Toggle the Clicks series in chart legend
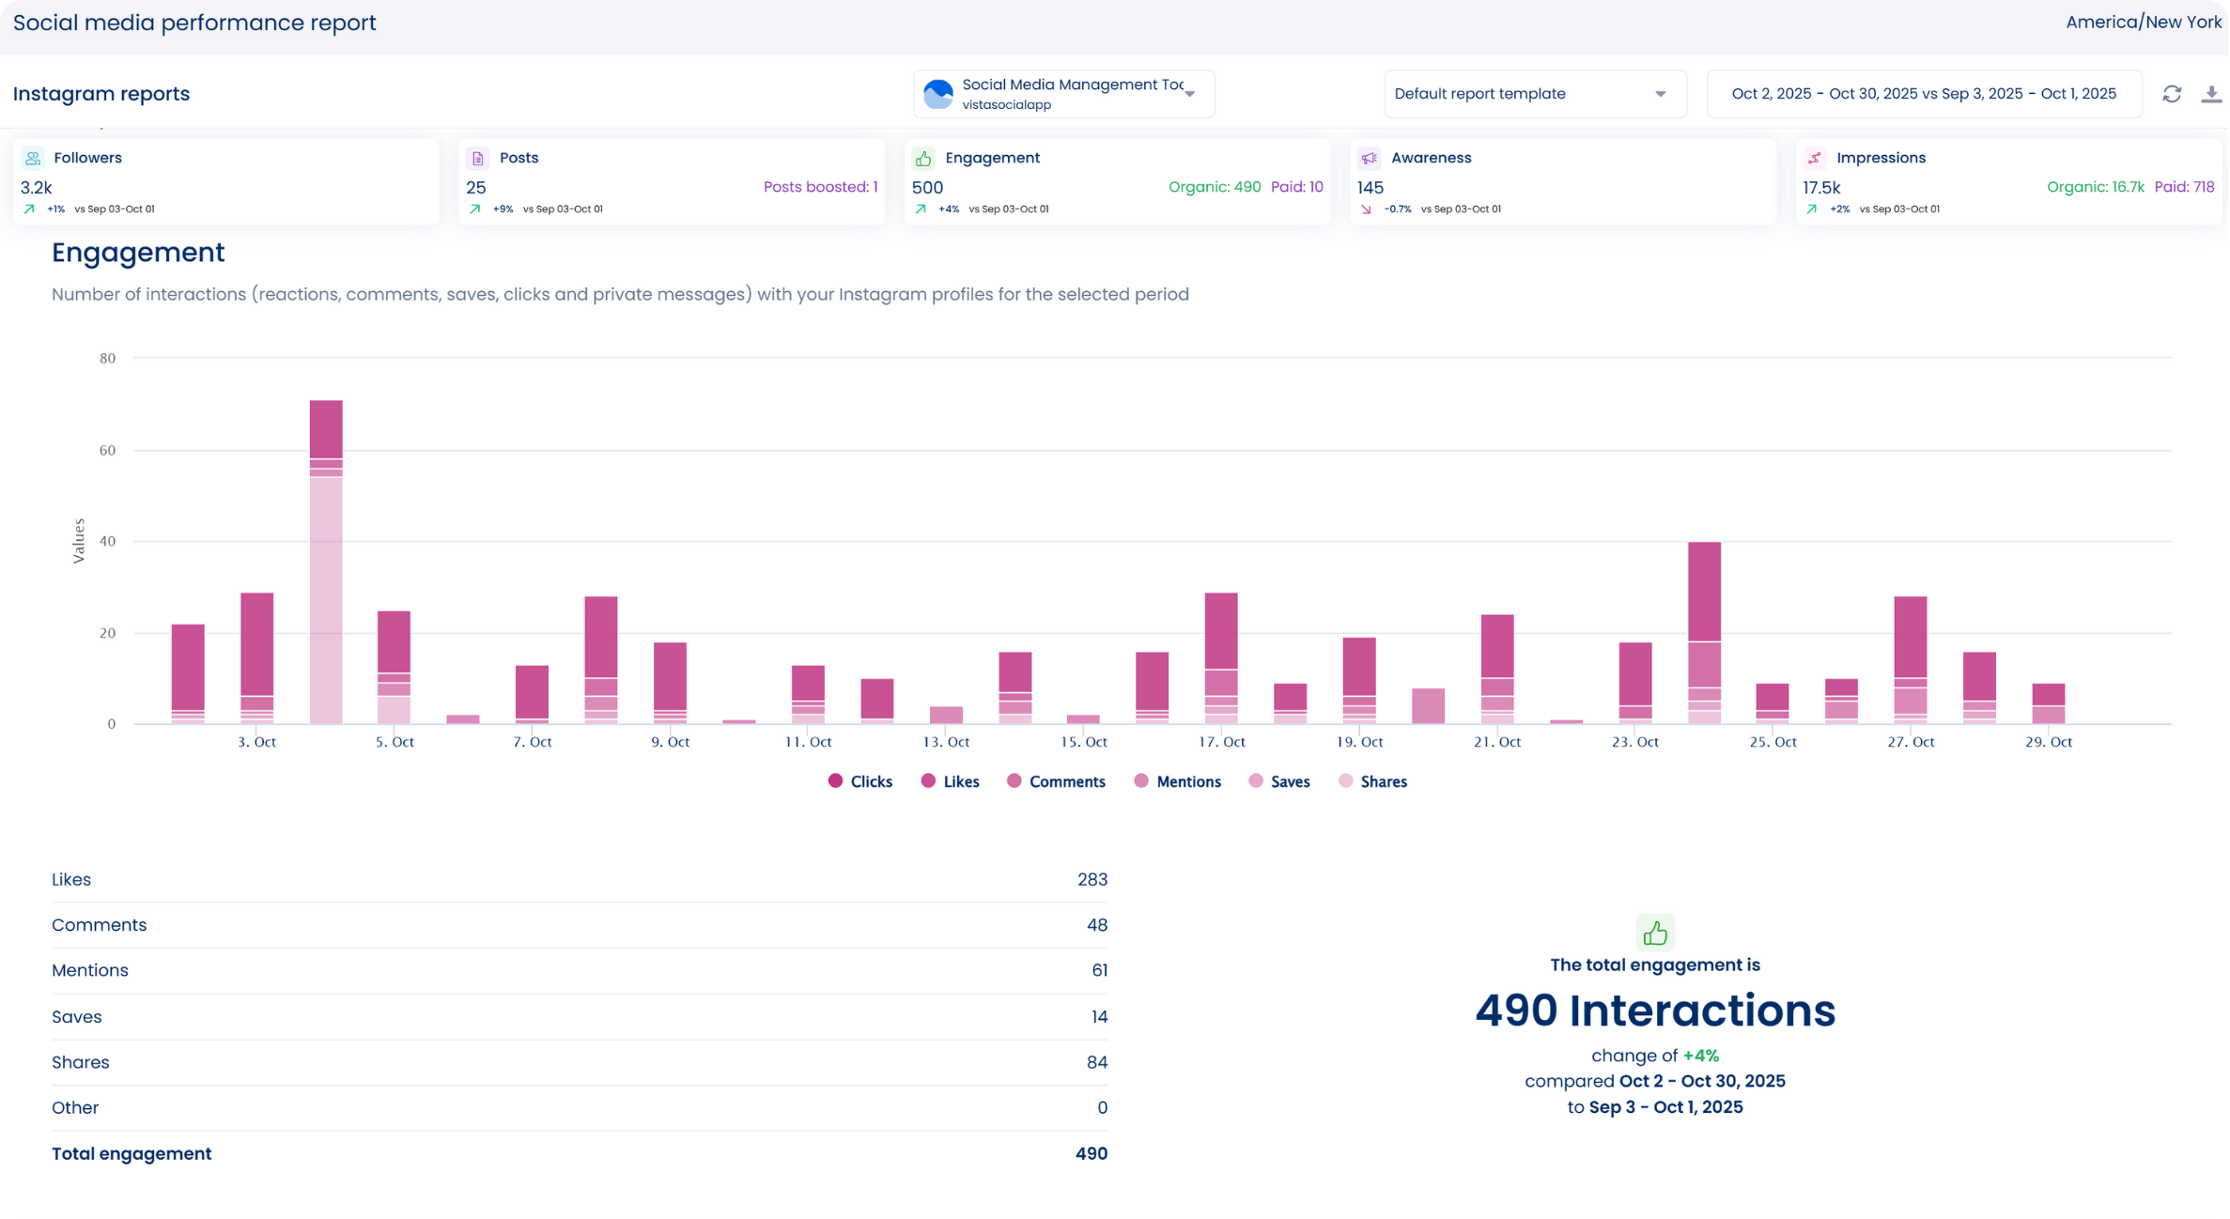 tap(860, 781)
